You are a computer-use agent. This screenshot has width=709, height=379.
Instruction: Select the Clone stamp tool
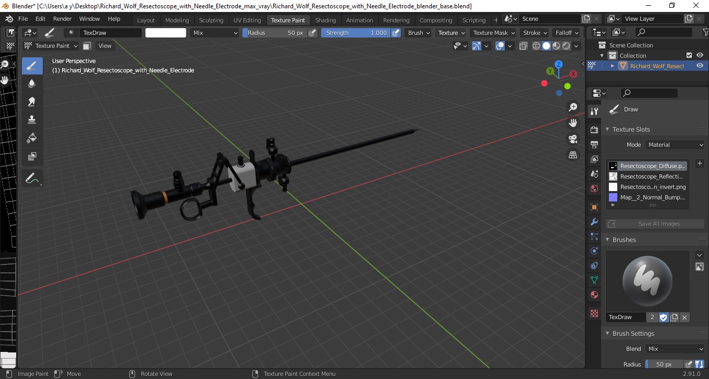click(x=32, y=120)
